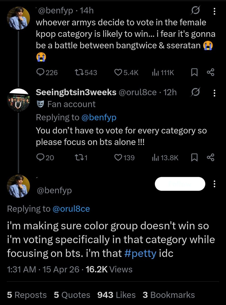Bookmark the first @benfyp tweet
This screenshot has width=226, height=305.
click(194, 73)
